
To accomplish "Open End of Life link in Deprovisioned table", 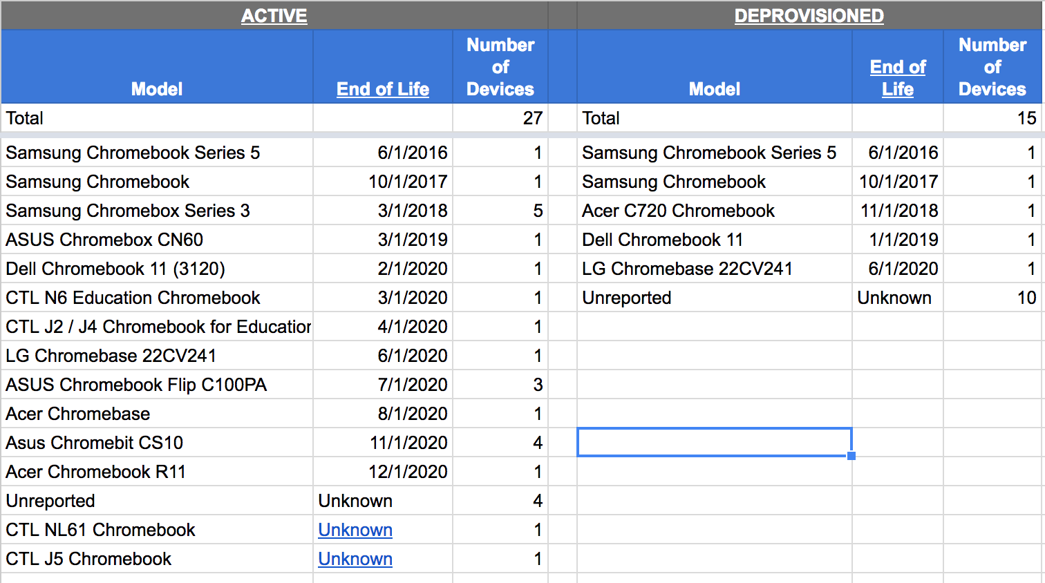I will pyautogui.click(x=897, y=77).
